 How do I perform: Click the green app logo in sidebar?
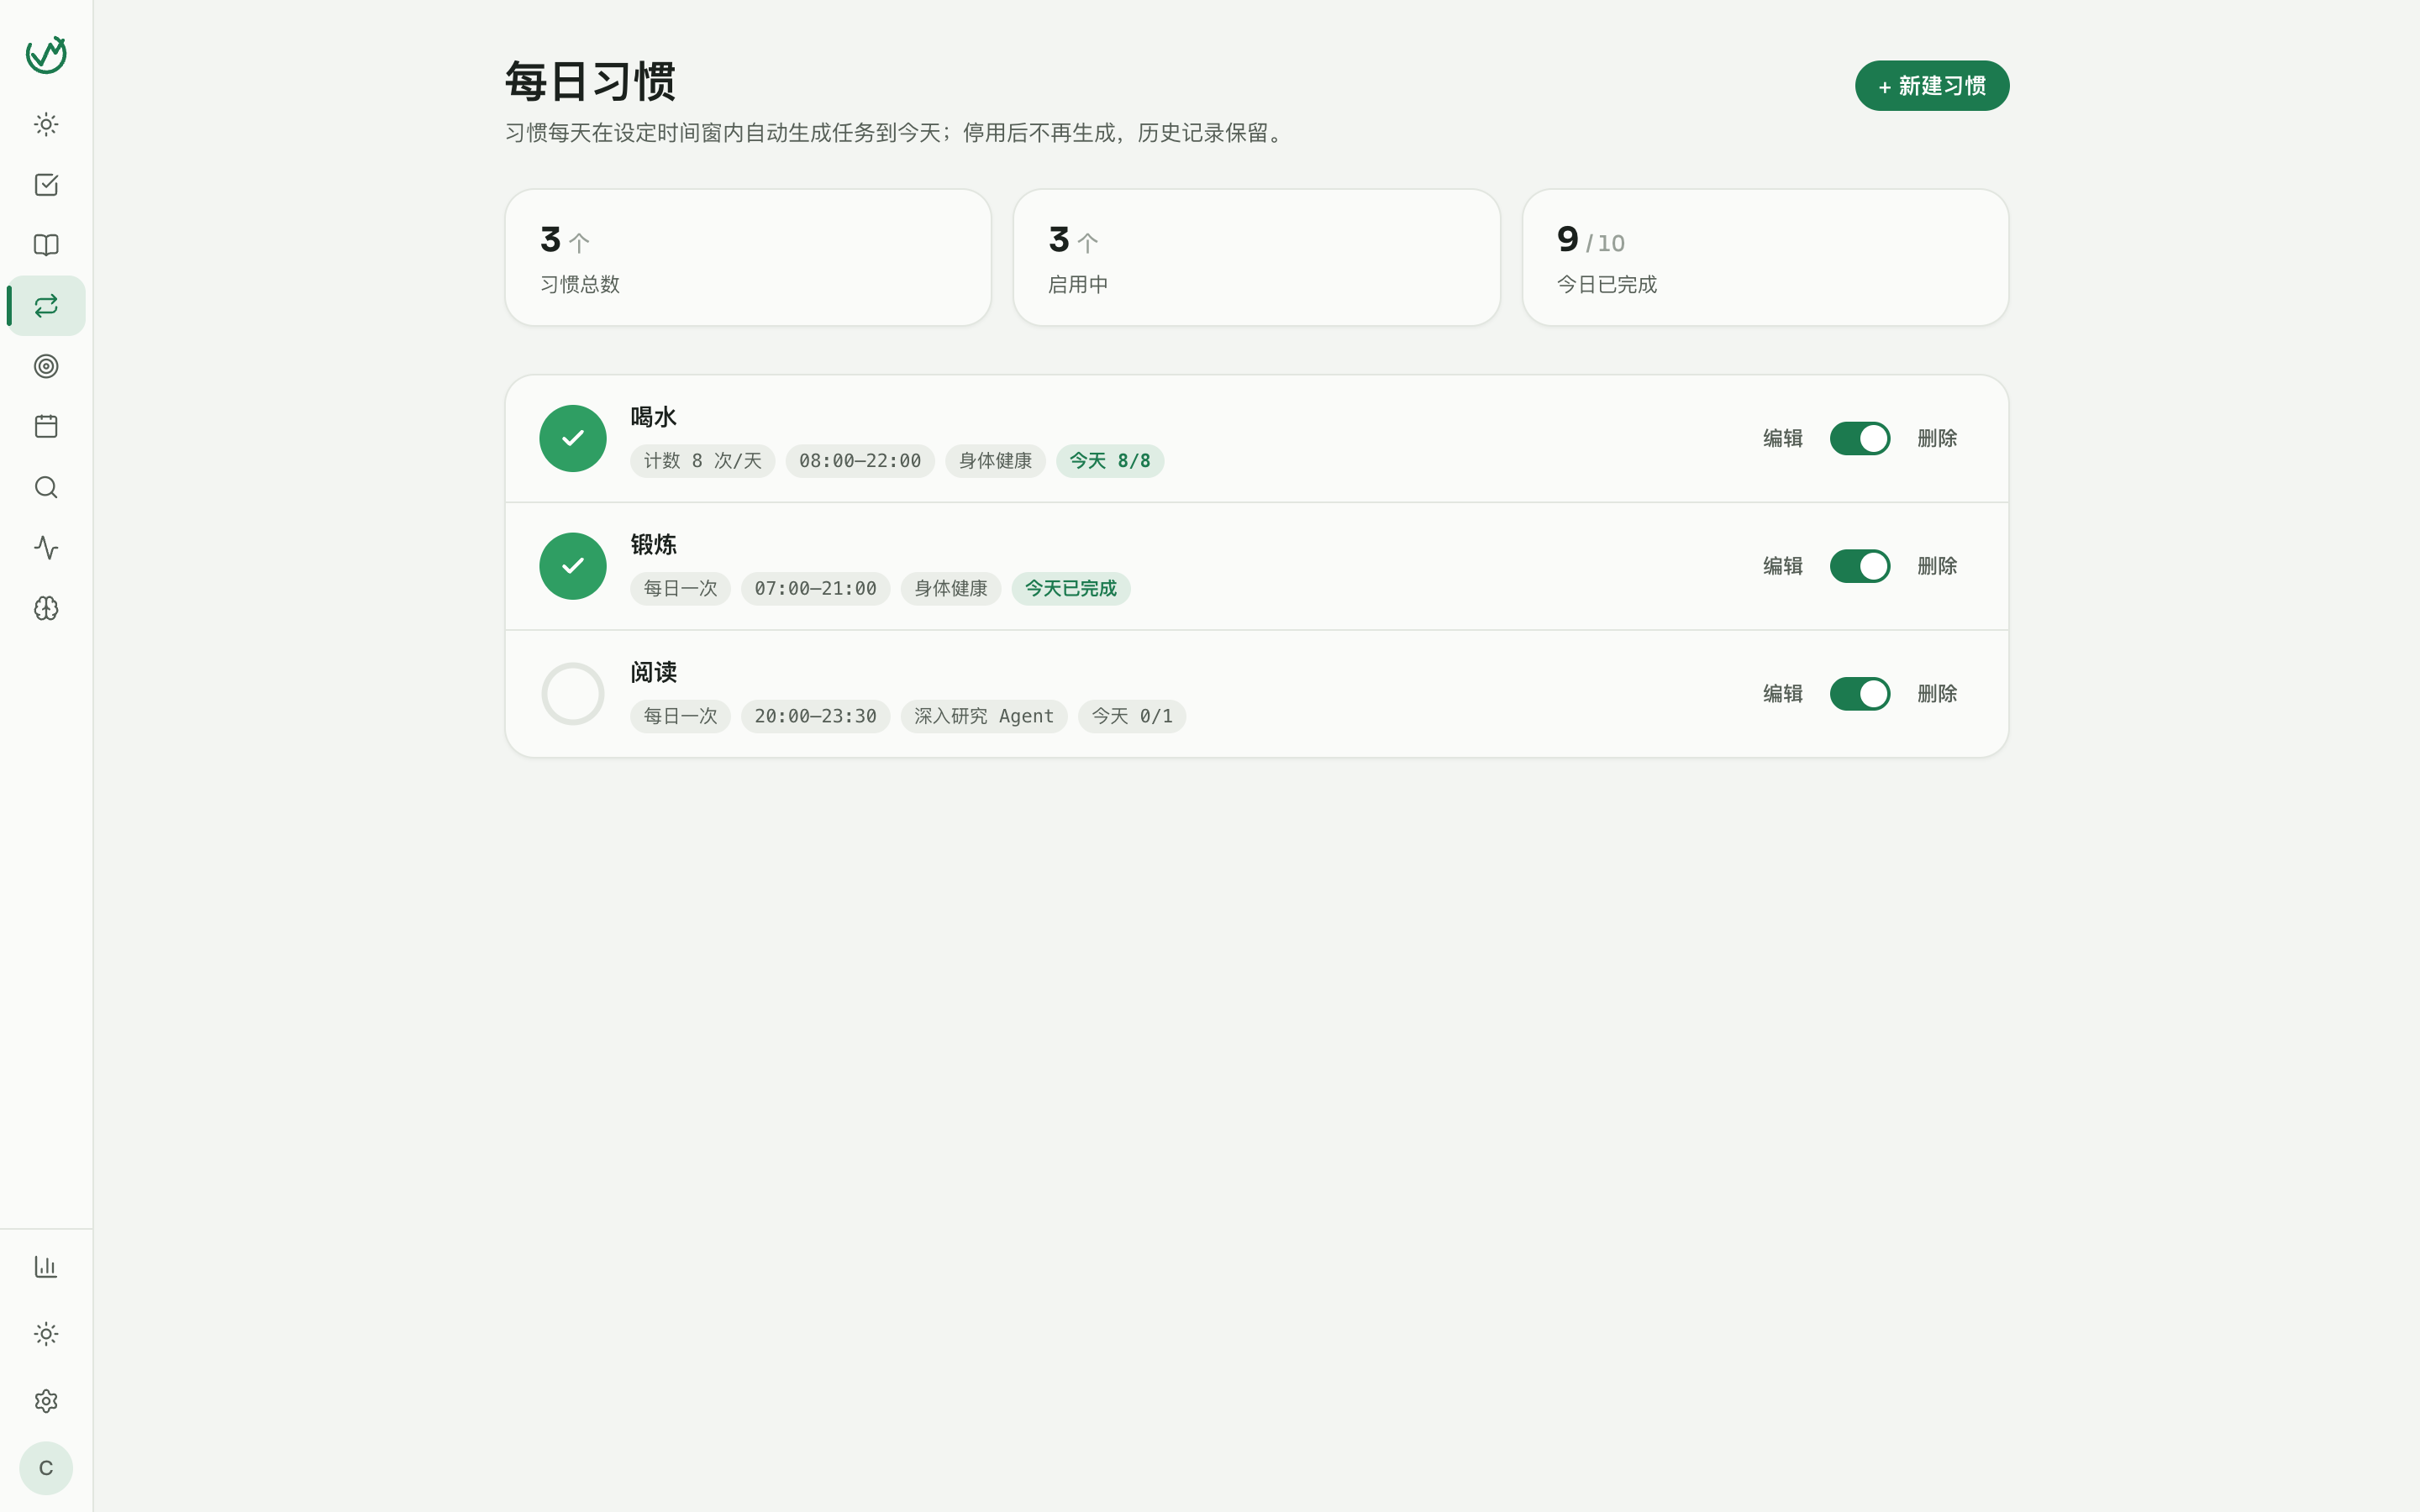point(46,55)
